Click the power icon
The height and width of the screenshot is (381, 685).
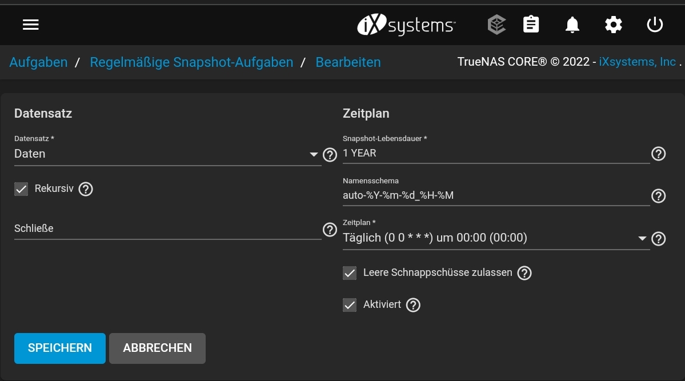[x=655, y=25]
